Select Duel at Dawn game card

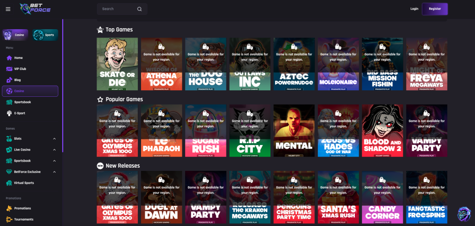[161, 197]
